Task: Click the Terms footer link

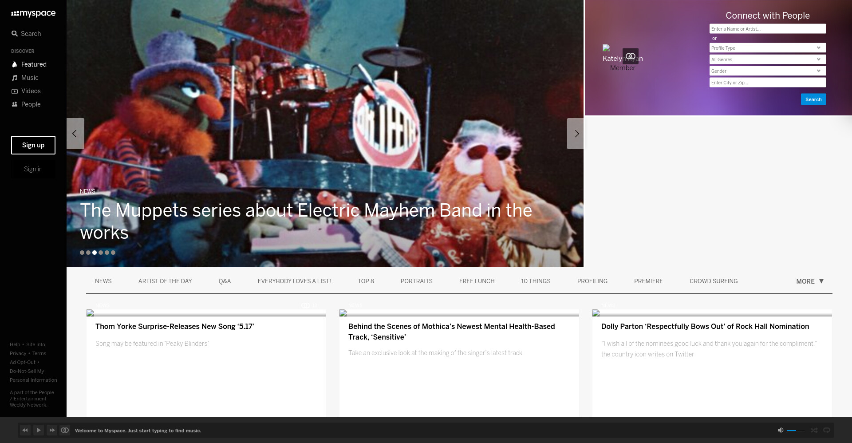Action: (x=39, y=353)
